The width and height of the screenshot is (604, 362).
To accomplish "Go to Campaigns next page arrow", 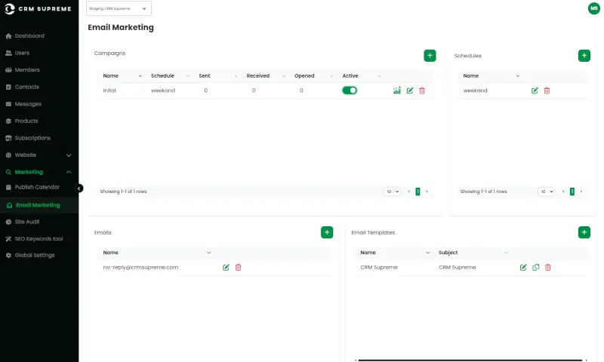I will click(x=427, y=192).
